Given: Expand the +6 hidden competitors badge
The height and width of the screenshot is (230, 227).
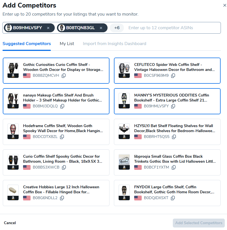Looking at the screenshot, I should (x=117, y=28).
